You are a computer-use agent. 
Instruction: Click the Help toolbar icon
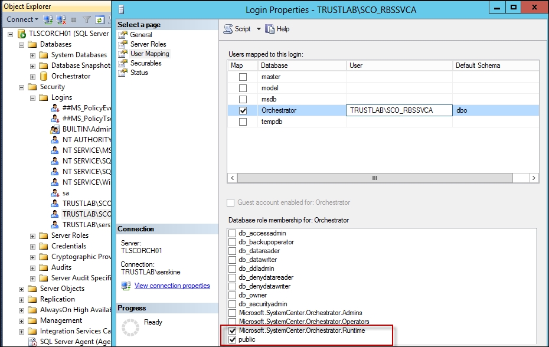(270, 29)
